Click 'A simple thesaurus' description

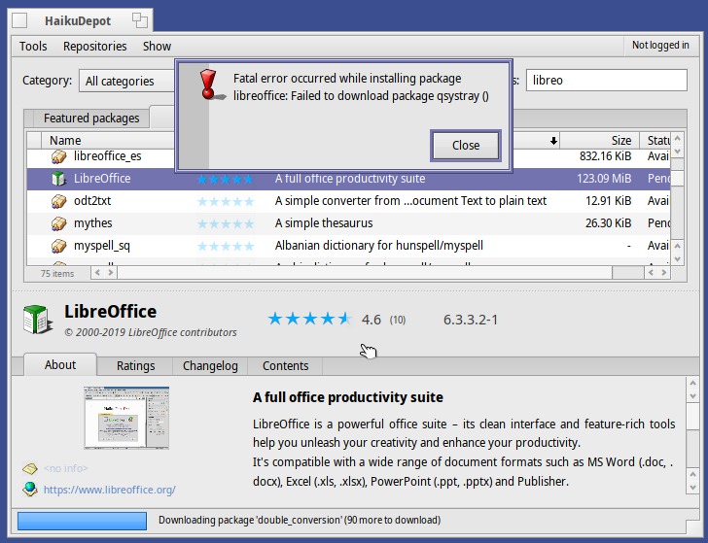click(x=324, y=223)
